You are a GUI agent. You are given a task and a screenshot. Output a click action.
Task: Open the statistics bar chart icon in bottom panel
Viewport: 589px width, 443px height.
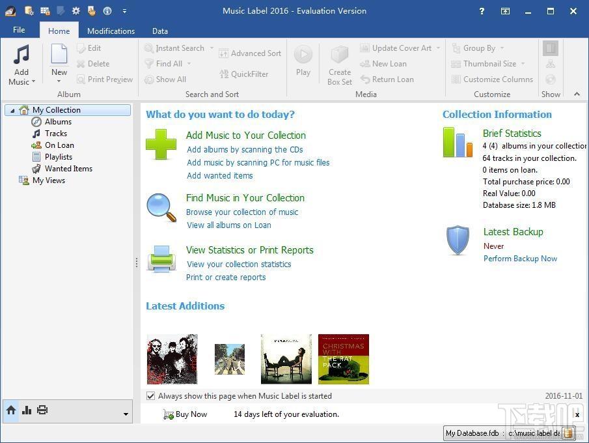(x=27, y=410)
